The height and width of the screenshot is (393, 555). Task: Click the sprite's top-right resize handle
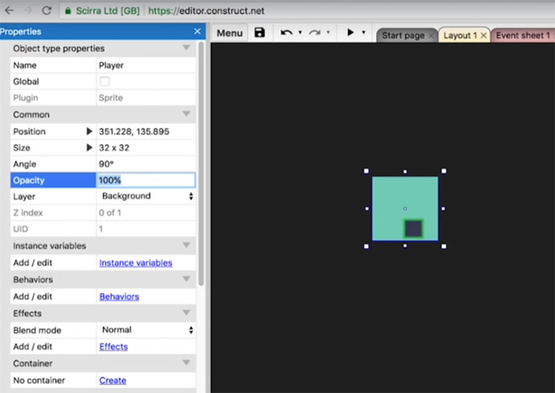coord(444,171)
